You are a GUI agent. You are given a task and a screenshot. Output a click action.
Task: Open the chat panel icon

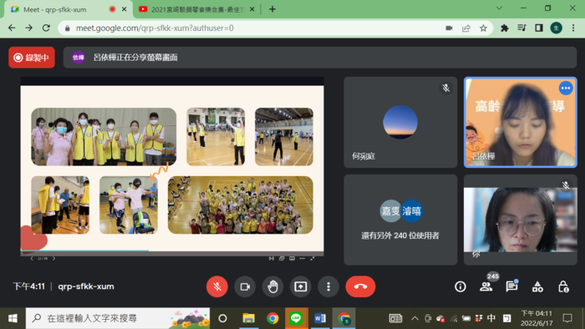(x=511, y=286)
